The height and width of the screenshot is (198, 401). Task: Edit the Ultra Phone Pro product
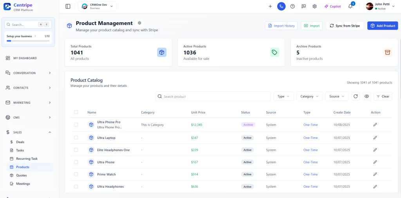click(375, 125)
